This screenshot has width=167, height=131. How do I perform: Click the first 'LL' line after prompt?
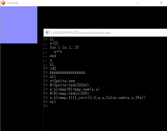52,39
